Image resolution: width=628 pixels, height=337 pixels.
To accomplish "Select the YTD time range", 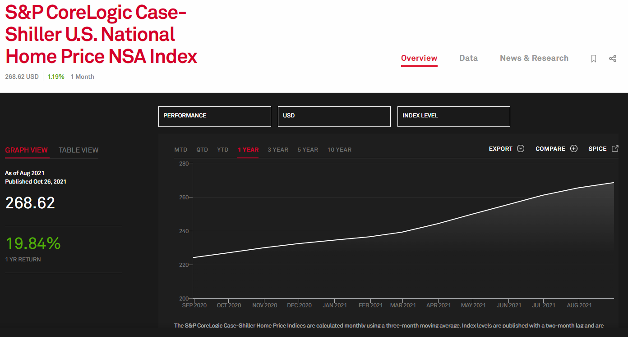I will pyautogui.click(x=223, y=150).
